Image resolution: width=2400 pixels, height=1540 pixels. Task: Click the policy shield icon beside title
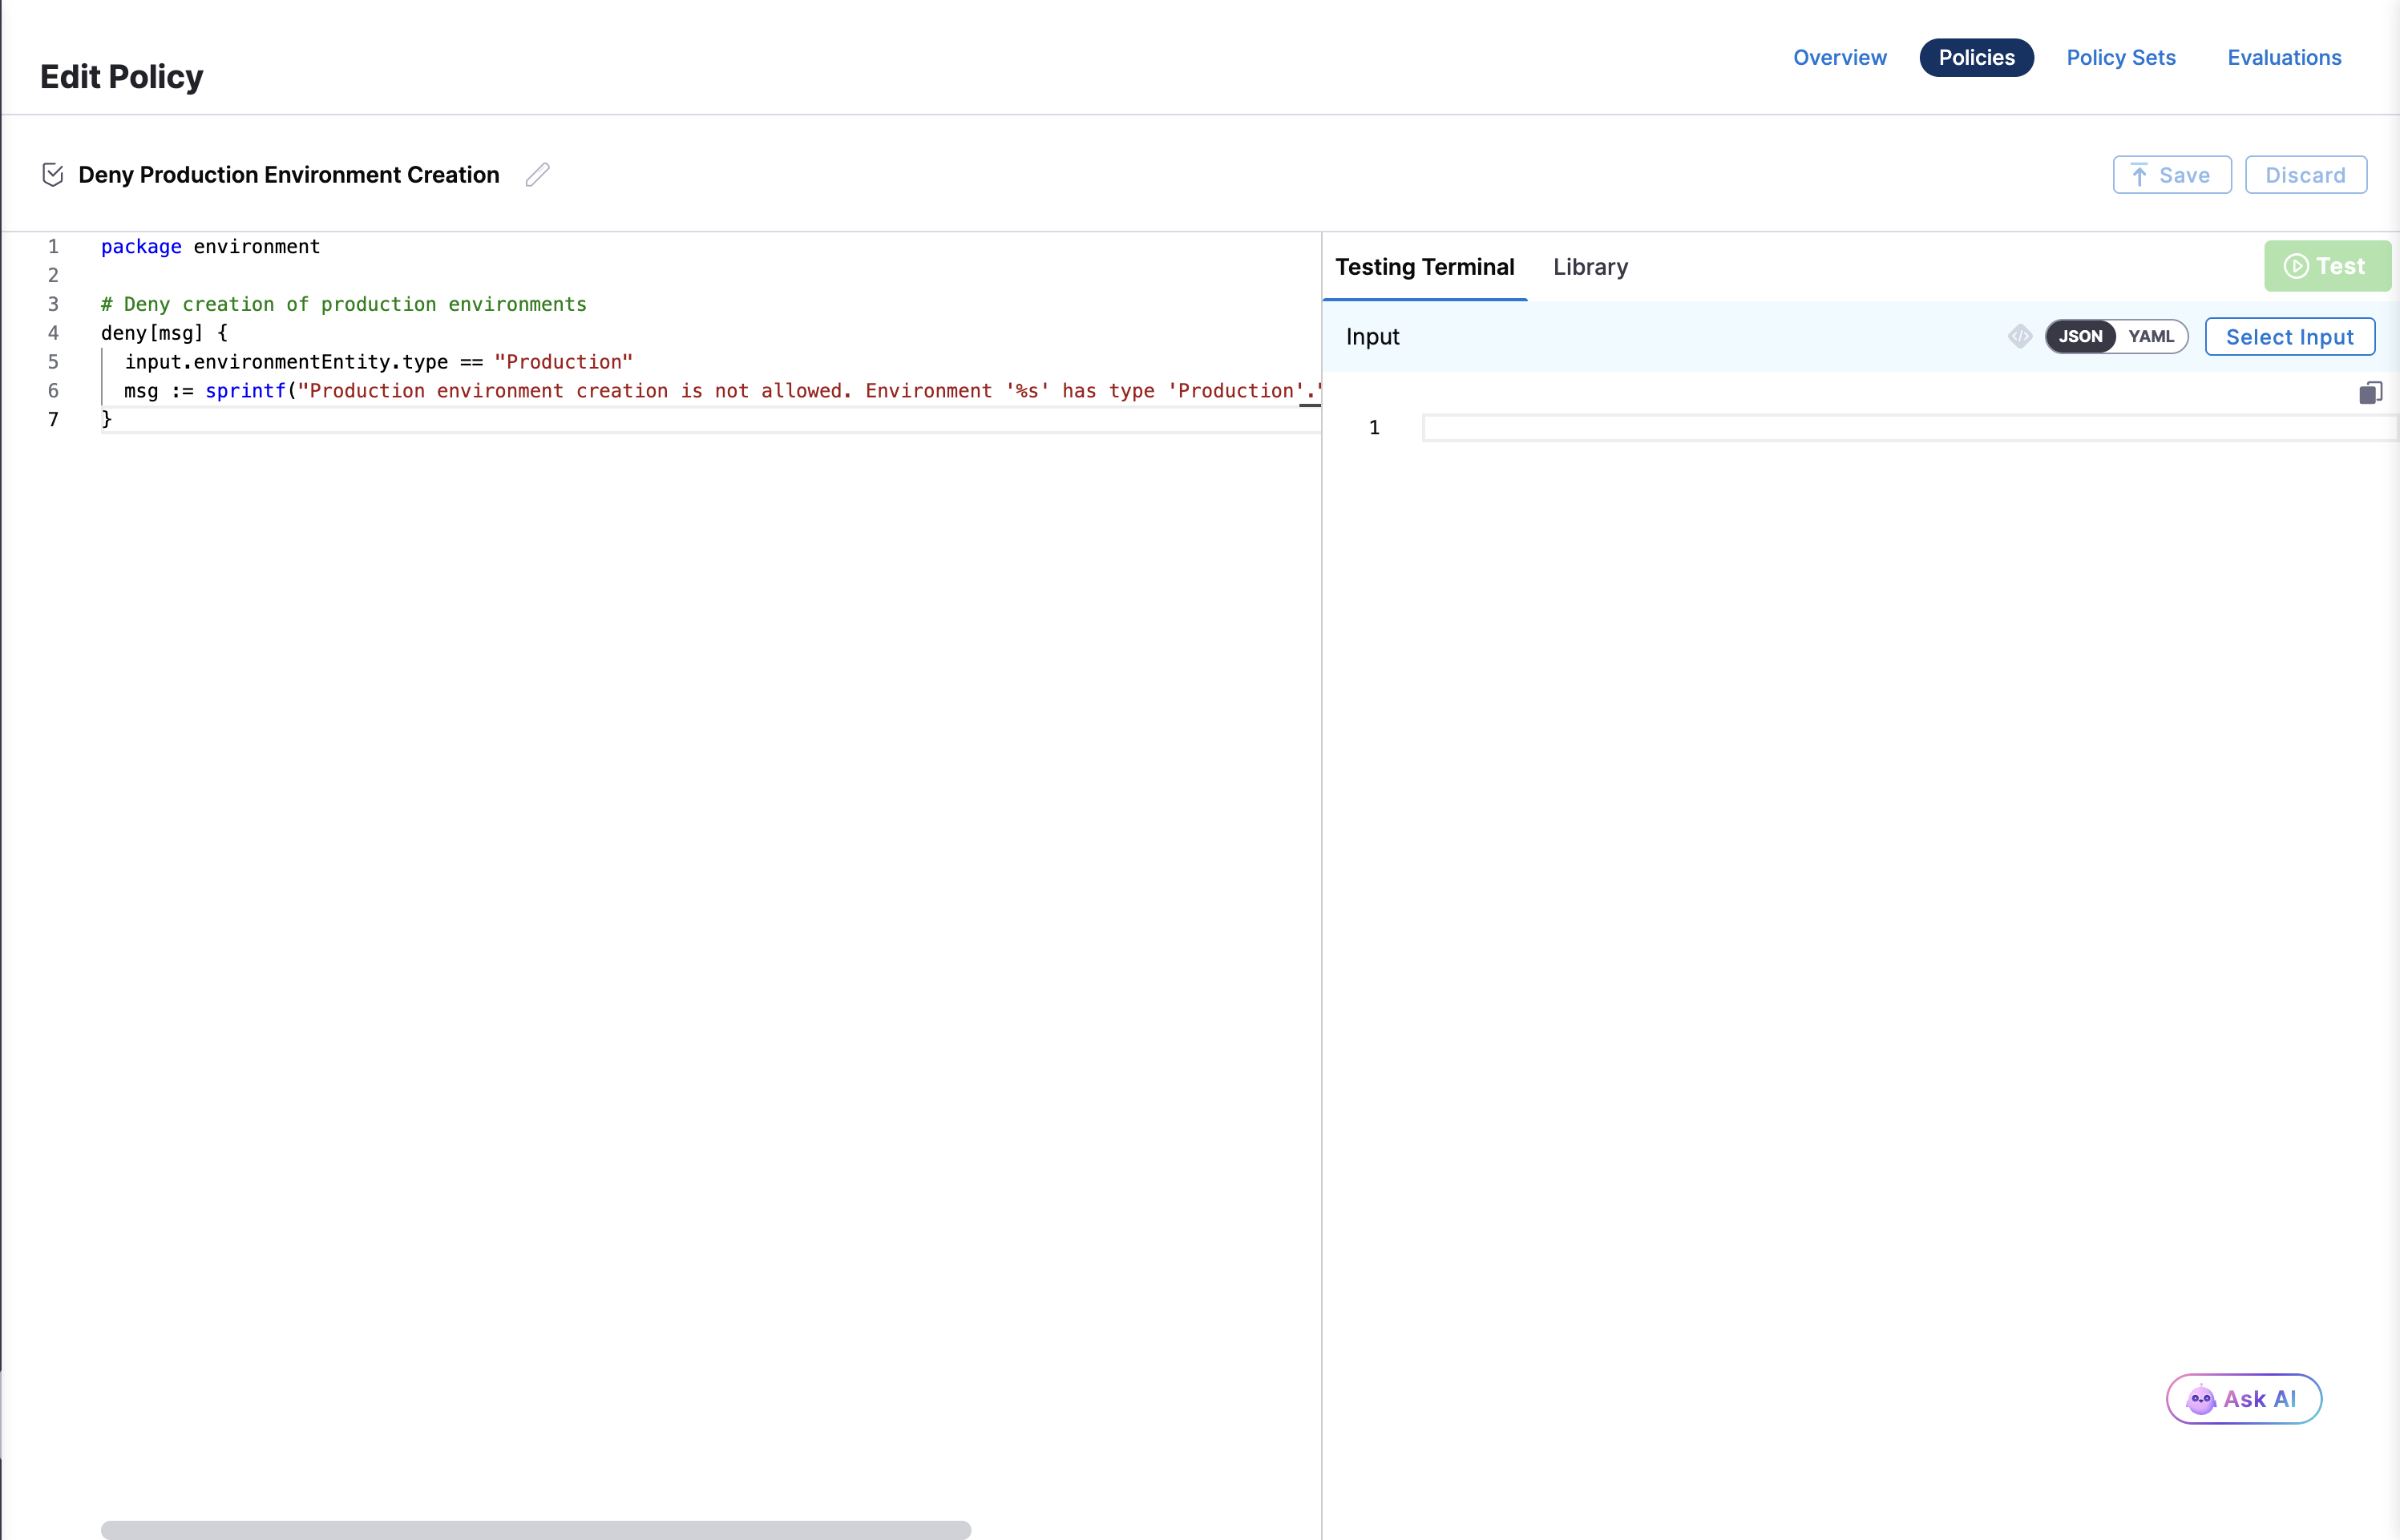click(53, 175)
